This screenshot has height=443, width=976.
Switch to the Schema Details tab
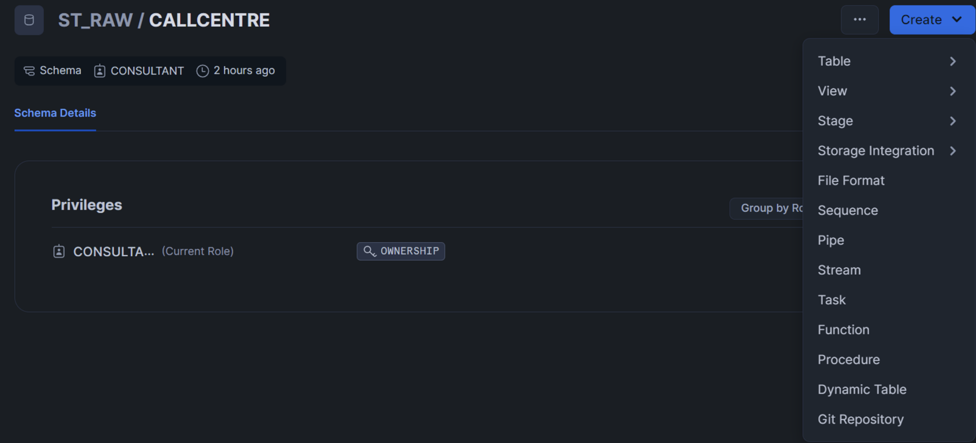click(x=55, y=113)
